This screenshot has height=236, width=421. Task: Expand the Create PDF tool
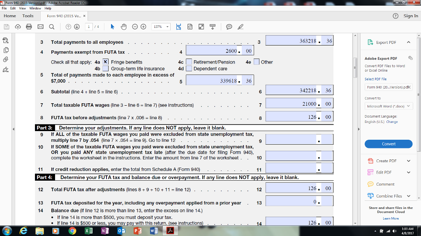click(408, 161)
